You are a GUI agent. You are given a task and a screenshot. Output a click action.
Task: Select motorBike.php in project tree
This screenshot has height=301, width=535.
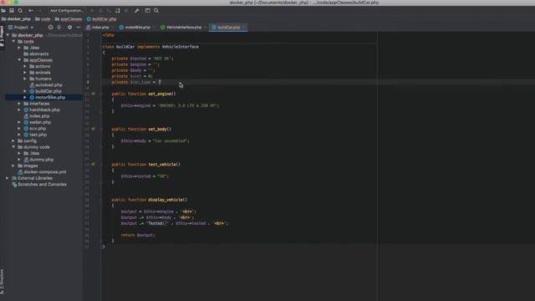(x=48, y=97)
